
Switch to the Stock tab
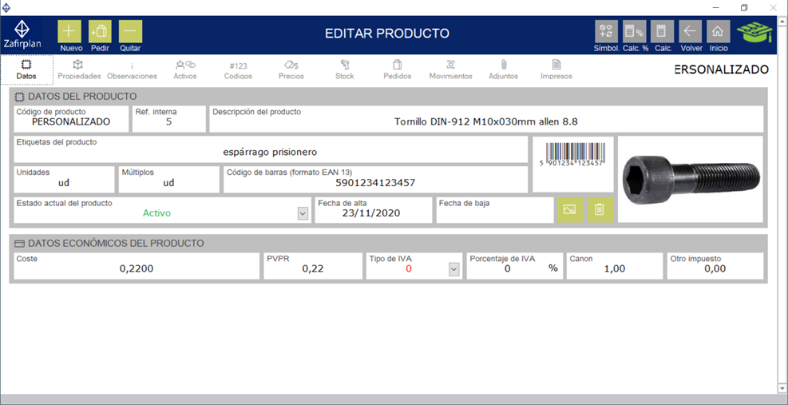[x=345, y=69]
